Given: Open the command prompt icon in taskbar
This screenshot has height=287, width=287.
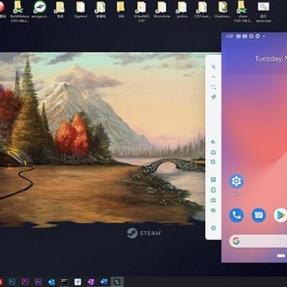Looking at the screenshot, I should coord(65,281).
